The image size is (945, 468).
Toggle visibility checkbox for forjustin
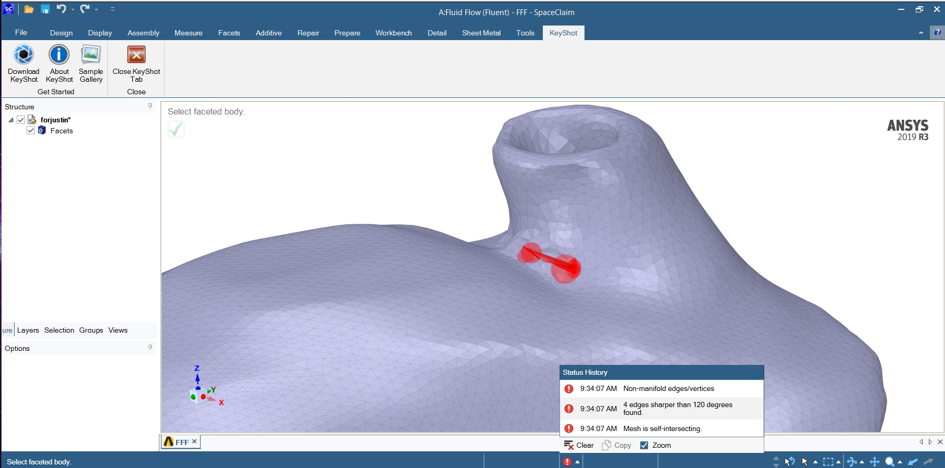click(x=21, y=120)
